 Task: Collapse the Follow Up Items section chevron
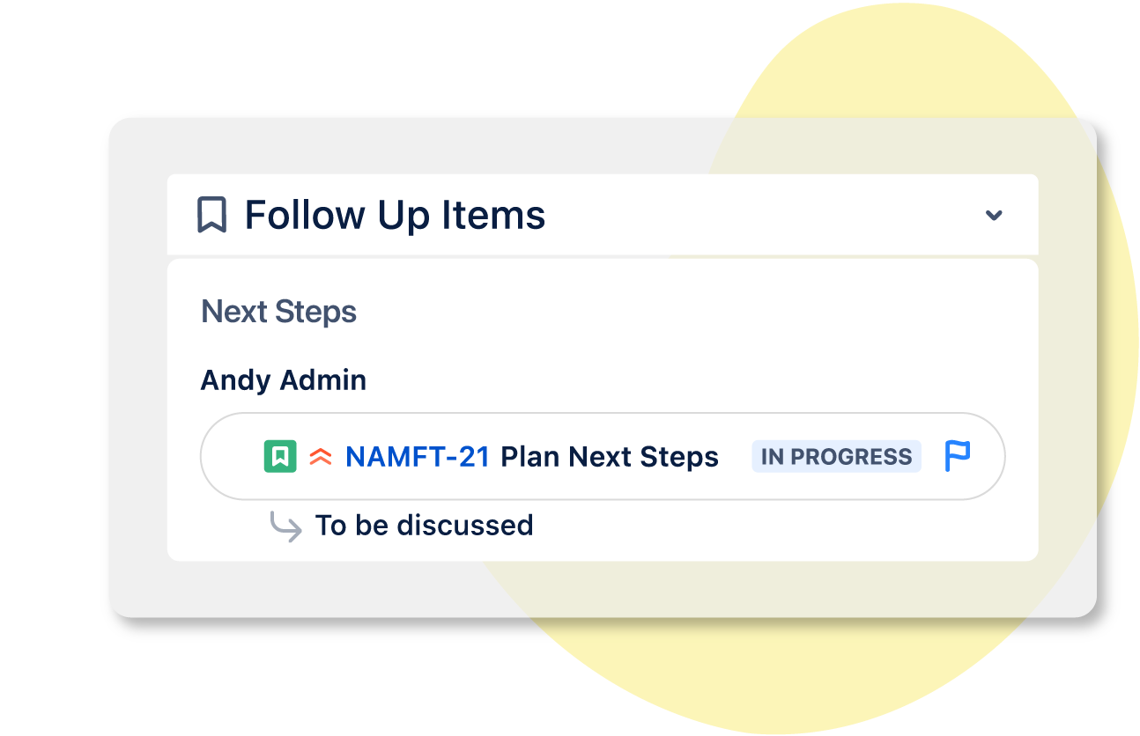pos(994,215)
